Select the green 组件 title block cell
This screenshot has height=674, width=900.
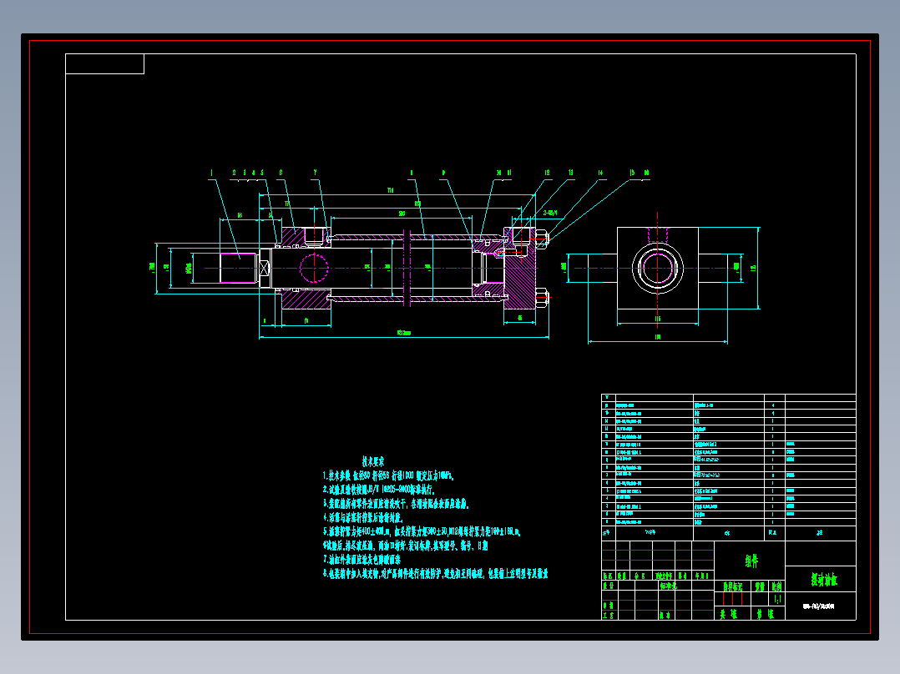tap(751, 561)
